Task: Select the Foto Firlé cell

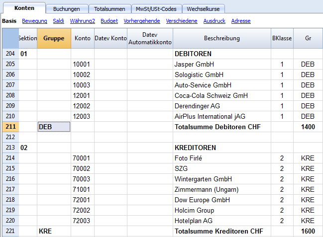Action: coord(222,158)
